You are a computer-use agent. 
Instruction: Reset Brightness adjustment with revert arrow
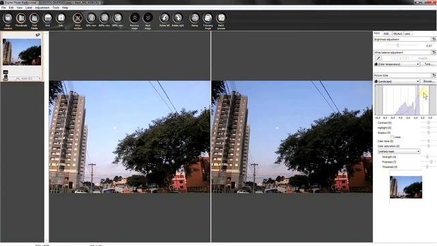434,40
